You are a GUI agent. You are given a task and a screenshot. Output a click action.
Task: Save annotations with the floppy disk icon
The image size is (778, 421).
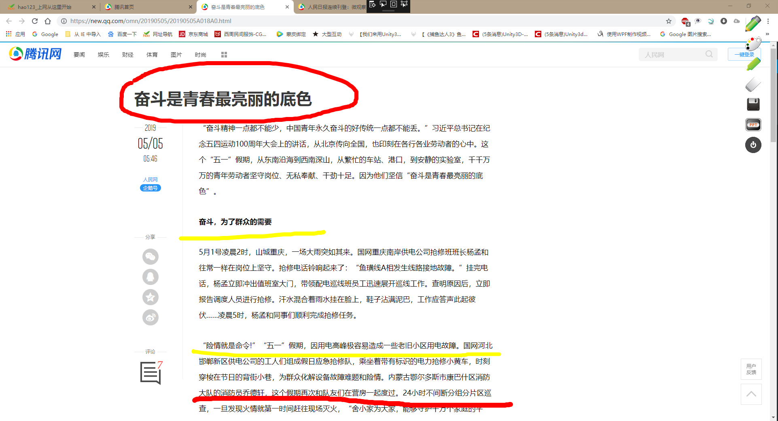tap(753, 104)
